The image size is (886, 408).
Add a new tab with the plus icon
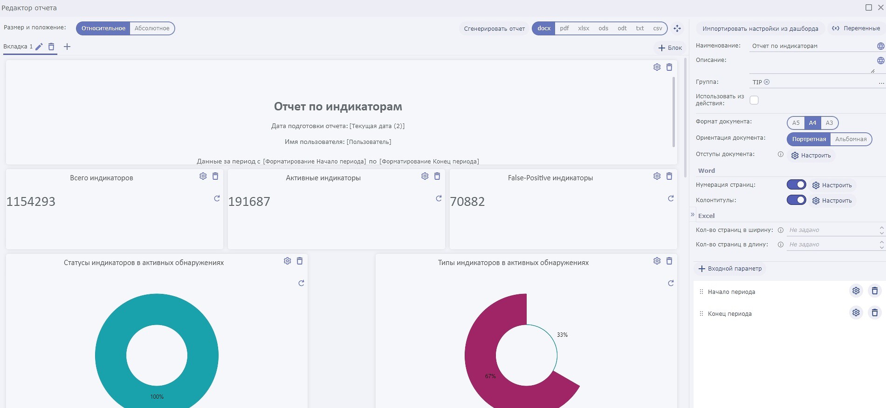(x=67, y=47)
